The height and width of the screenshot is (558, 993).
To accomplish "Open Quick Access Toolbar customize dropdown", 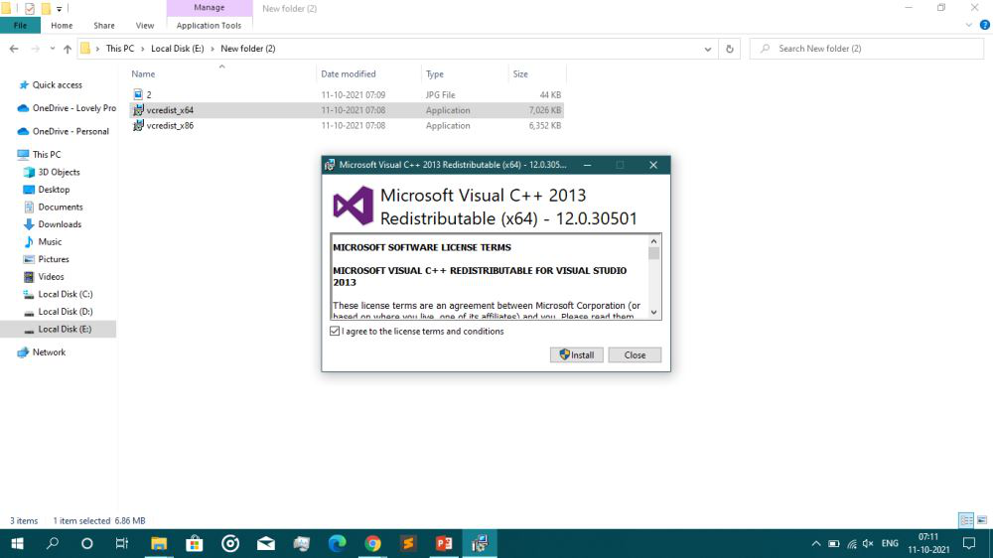I will pos(59,9).
